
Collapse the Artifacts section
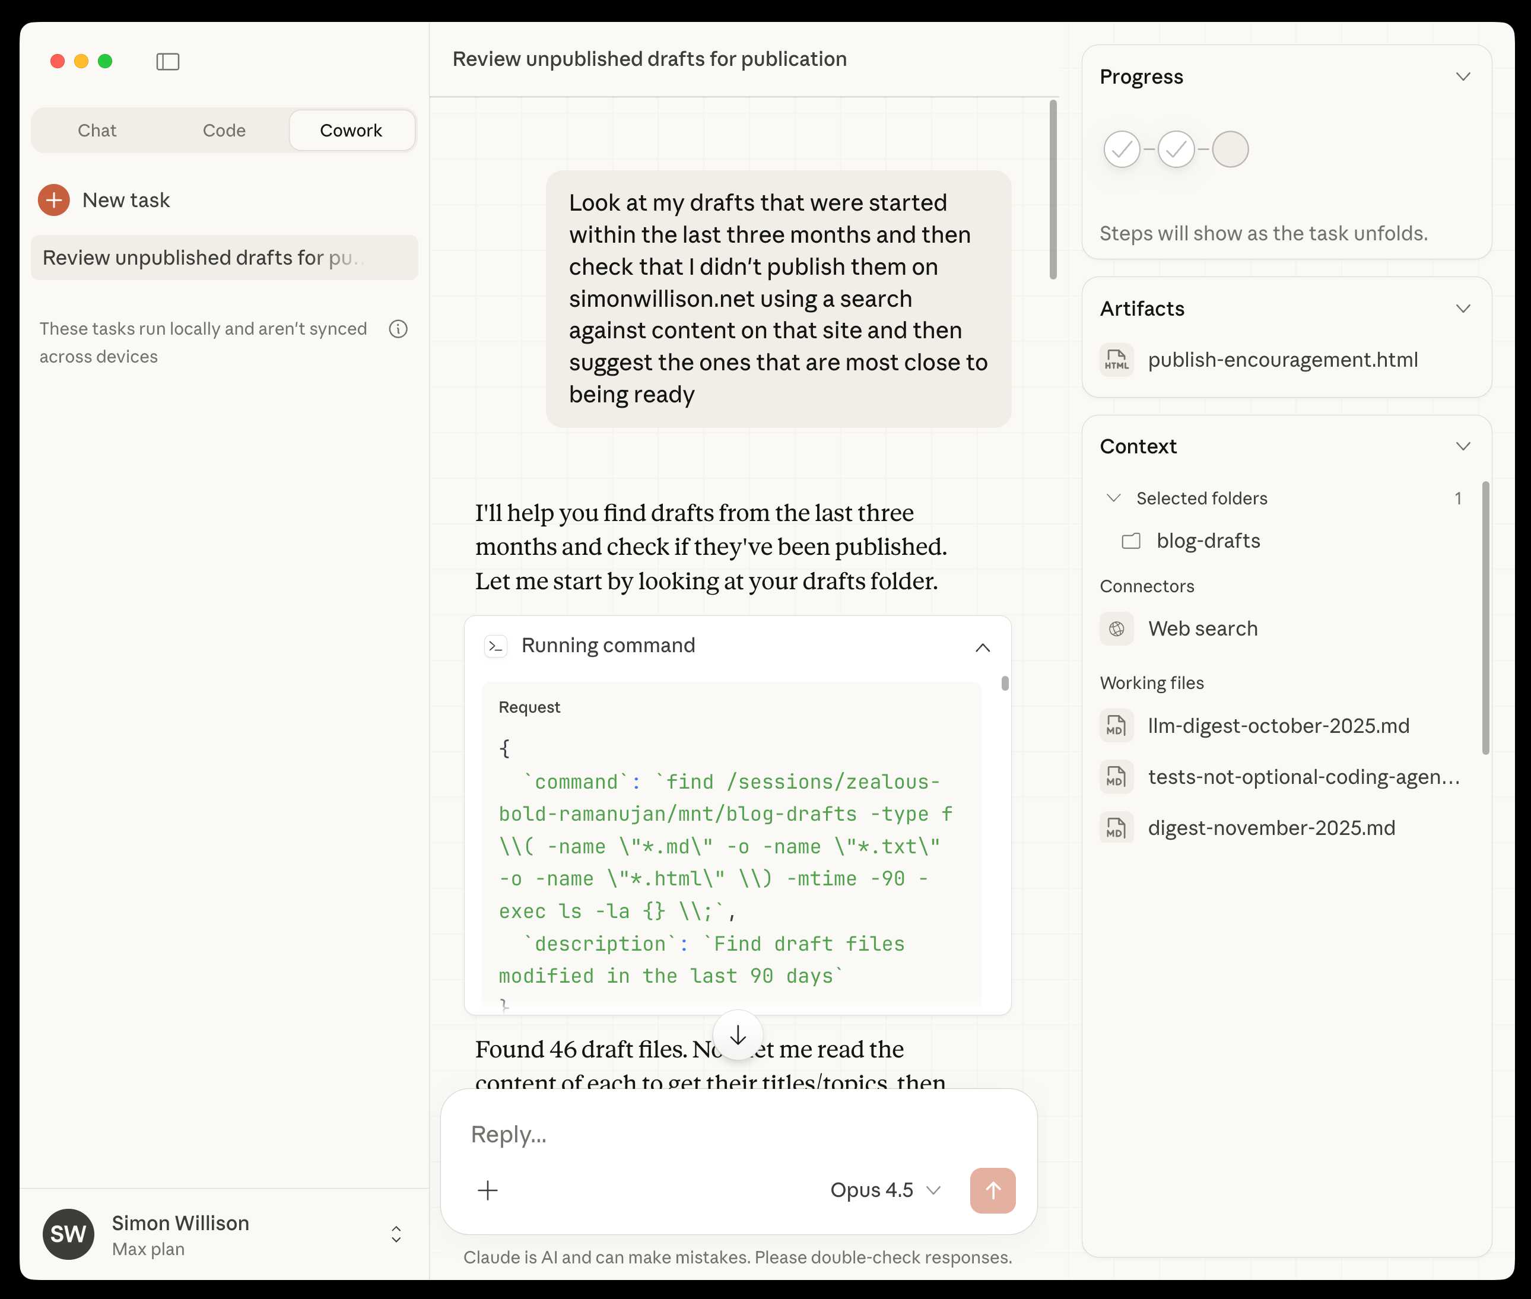[1464, 309]
